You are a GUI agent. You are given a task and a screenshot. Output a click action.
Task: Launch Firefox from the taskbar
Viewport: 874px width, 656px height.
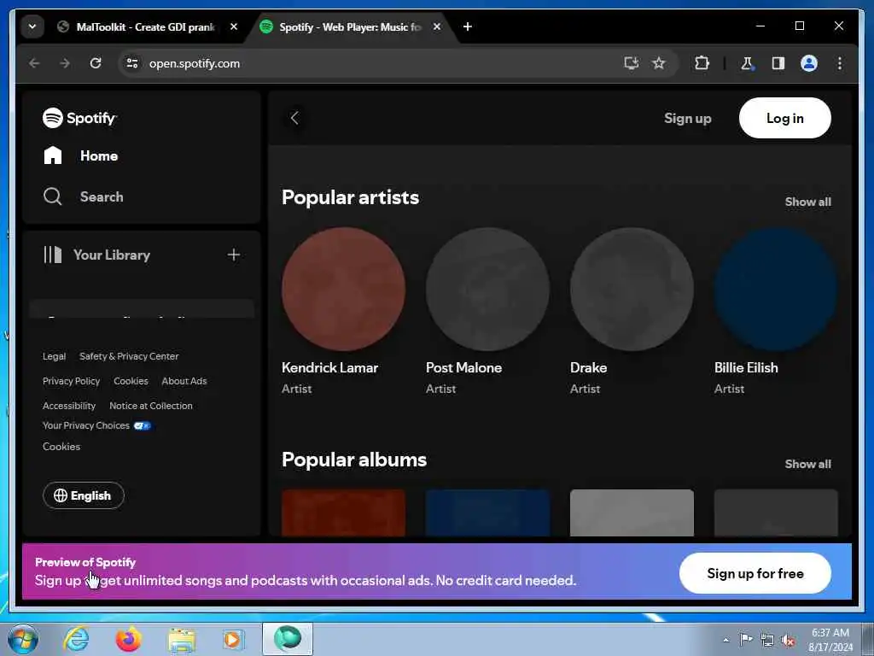(128, 639)
